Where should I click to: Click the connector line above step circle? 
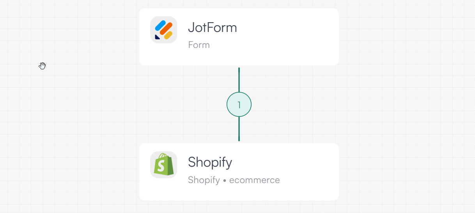[x=239, y=80]
